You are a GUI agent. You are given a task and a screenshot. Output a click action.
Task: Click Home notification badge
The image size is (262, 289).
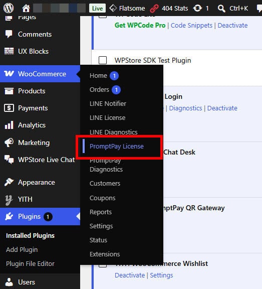pyautogui.click(x=114, y=76)
